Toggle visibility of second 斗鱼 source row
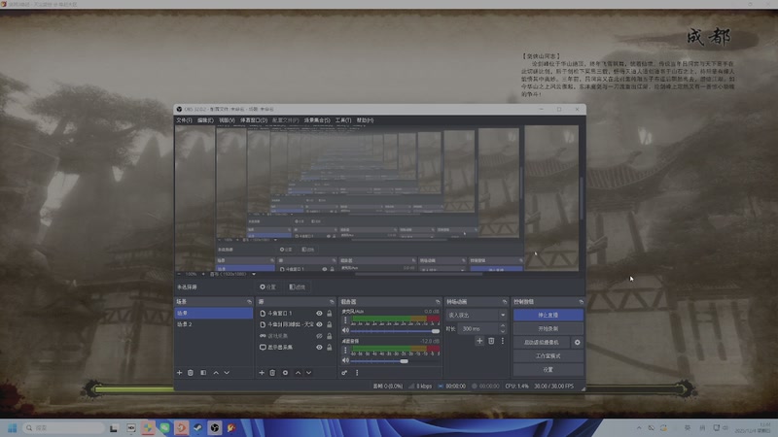Image resolution: width=778 pixels, height=437 pixels. tap(319, 324)
